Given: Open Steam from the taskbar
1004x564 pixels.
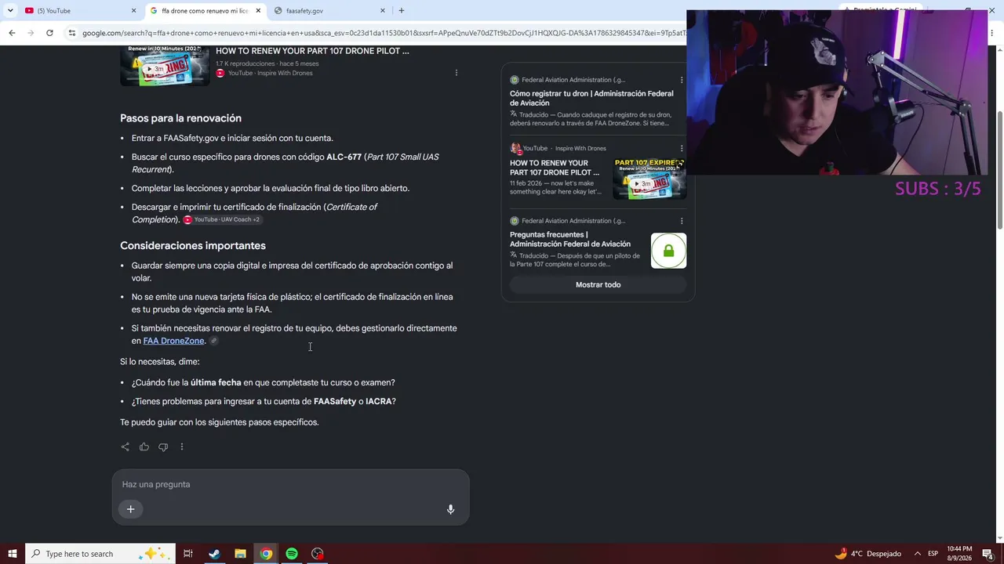Looking at the screenshot, I should (214, 554).
